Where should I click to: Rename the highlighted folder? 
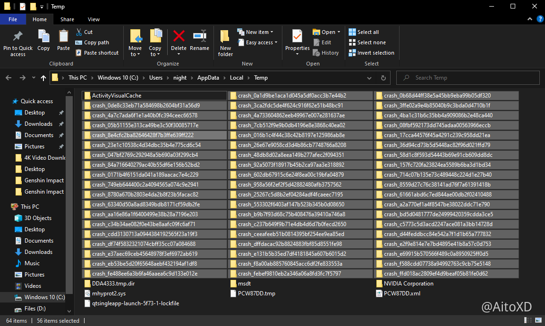(x=199, y=41)
